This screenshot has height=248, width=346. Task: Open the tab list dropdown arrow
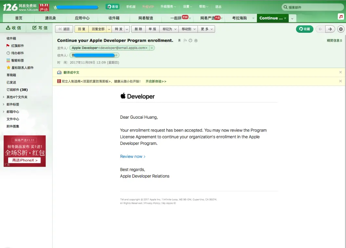(x=292, y=18)
